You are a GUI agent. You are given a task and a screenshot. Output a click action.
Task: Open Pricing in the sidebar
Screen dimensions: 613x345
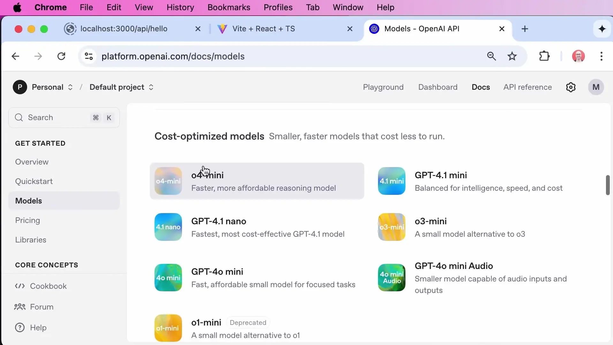coord(27,220)
